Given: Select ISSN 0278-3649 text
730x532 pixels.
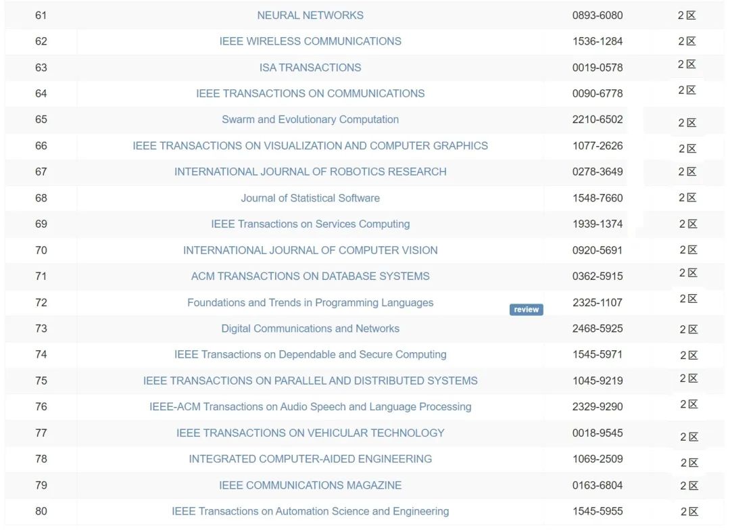Looking at the screenshot, I should pos(598,172).
